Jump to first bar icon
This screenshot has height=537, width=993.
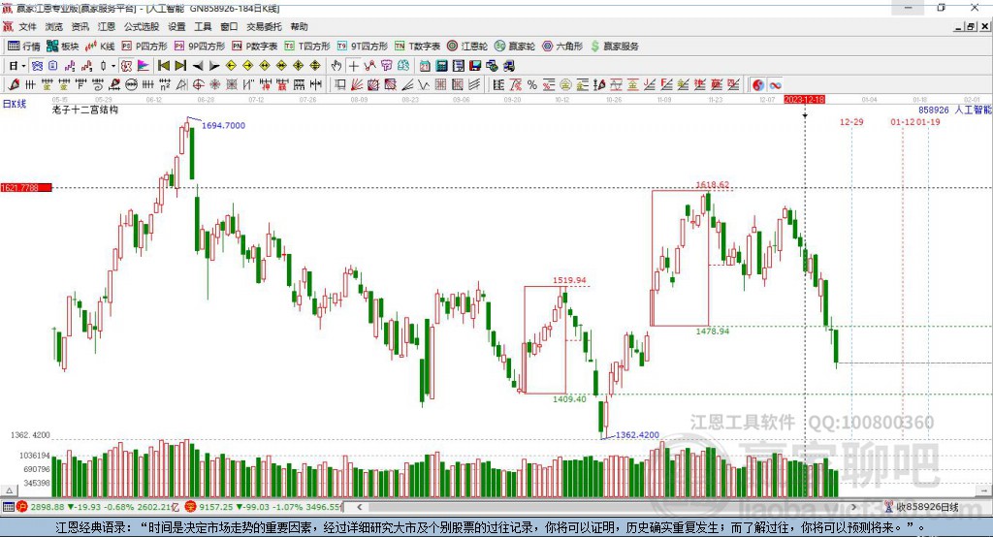[163, 66]
